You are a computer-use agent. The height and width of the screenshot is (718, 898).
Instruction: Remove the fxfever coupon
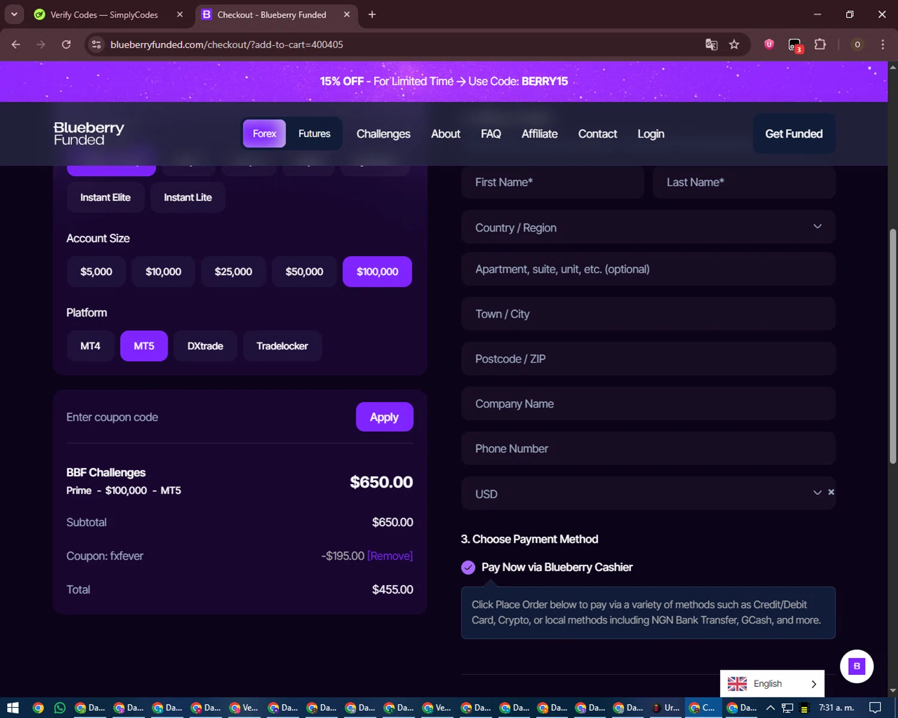pos(390,556)
